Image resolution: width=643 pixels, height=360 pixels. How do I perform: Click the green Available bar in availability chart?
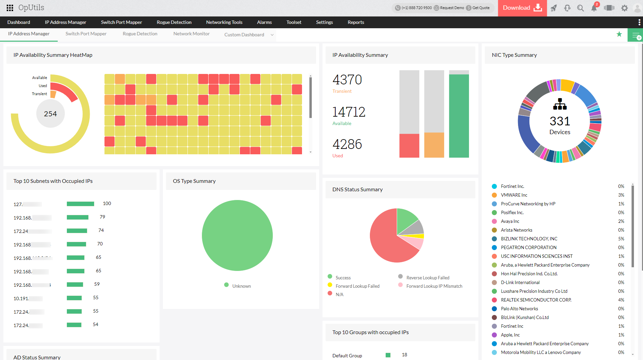(x=459, y=116)
